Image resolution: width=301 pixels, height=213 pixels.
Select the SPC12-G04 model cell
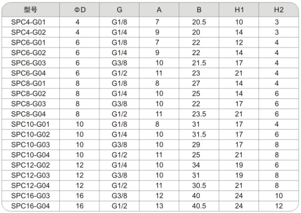(x=31, y=185)
